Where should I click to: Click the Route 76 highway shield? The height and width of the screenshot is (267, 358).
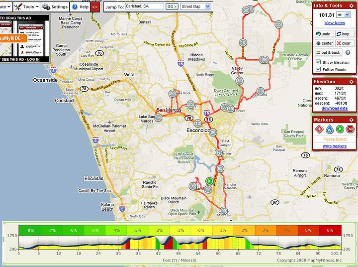tap(99, 53)
